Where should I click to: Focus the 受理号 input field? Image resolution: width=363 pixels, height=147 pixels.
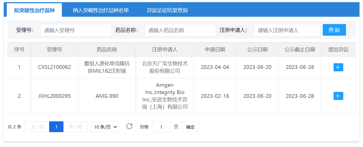[x=76, y=30]
